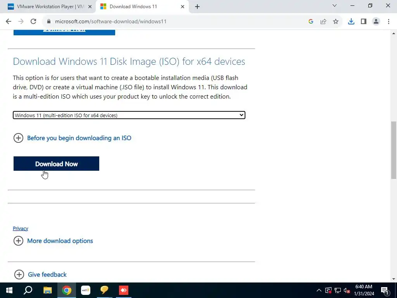Click the tray icon with red dot
The image size is (397, 298).
click(328, 290)
